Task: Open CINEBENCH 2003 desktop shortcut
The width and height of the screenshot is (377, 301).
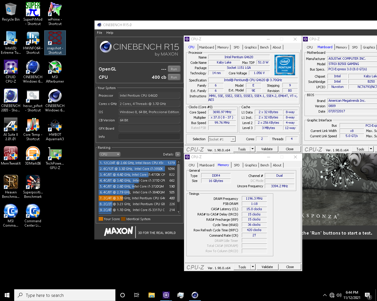Action: tap(11, 101)
